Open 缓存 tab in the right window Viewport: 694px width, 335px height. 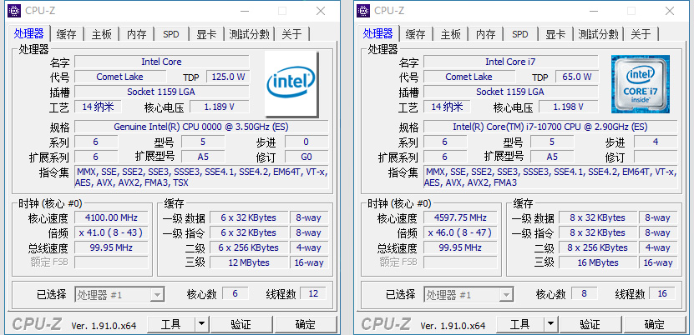point(416,34)
